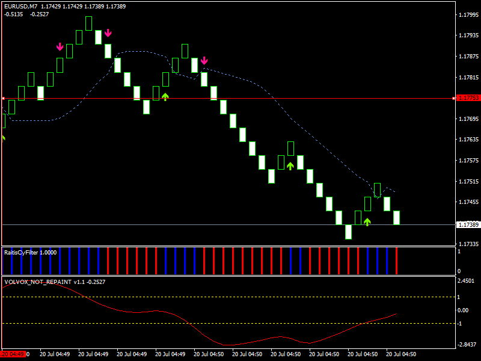Click the -2.8437 value on the VOLVOX scale
Screen dimensions: 481x361
[467, 345]
